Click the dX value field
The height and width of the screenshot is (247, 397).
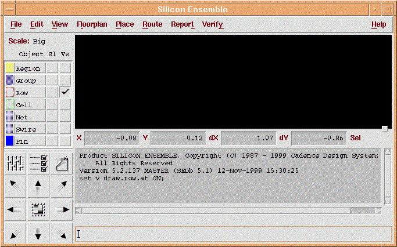[x=249, y=138]
